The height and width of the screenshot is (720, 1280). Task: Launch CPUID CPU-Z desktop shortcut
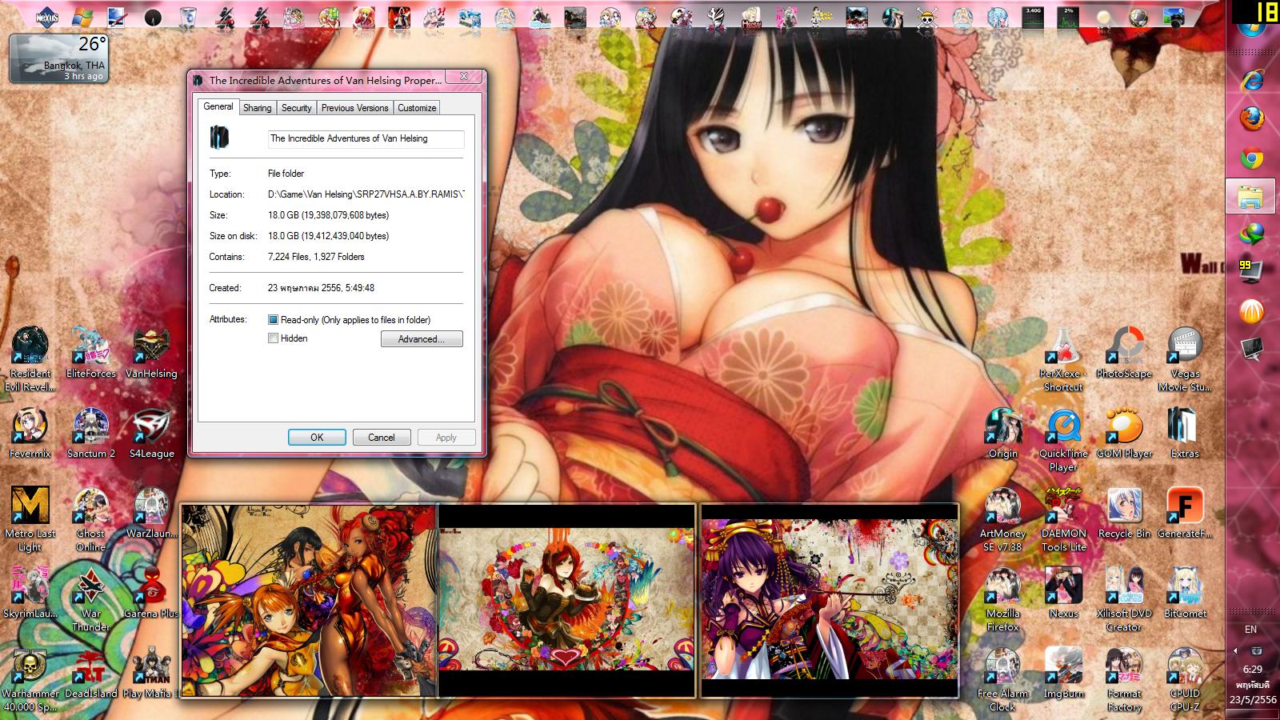pos(1185,679)
